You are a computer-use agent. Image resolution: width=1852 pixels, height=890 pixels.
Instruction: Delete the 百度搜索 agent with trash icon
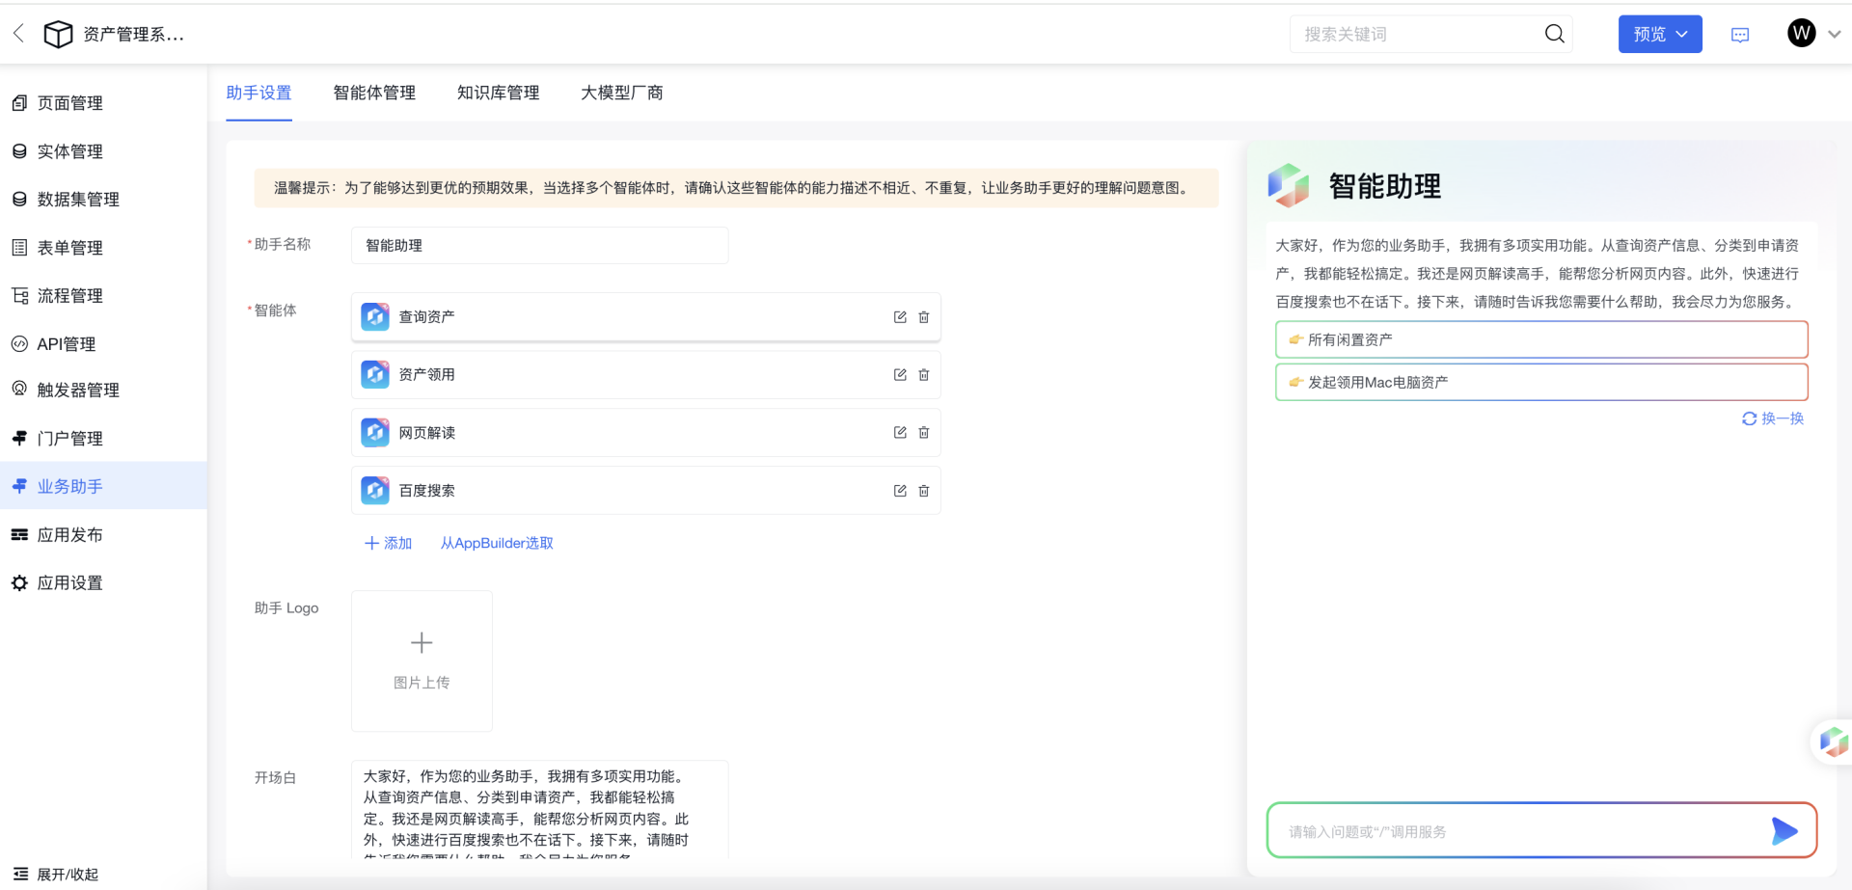point(923,491)
